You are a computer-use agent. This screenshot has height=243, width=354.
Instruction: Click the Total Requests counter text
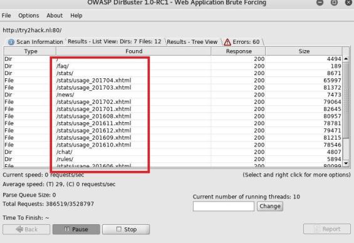(x=48, y=204)
